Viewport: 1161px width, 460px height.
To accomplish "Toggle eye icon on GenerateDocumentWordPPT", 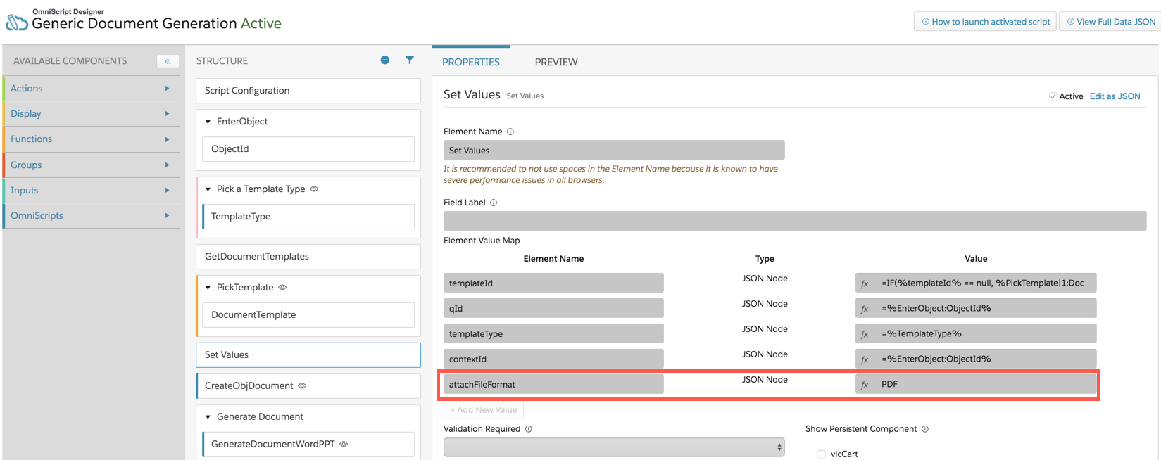I will tap(344, 445).
